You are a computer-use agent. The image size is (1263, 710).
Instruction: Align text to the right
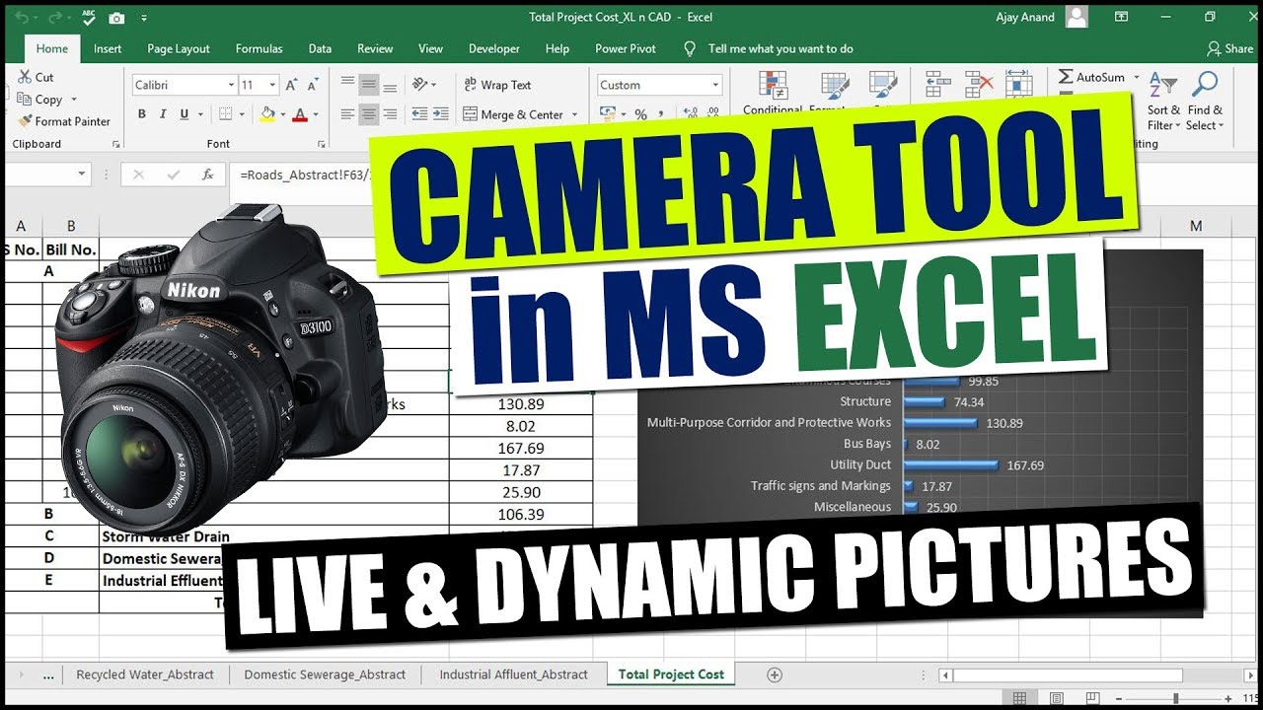tap(390, 114)
